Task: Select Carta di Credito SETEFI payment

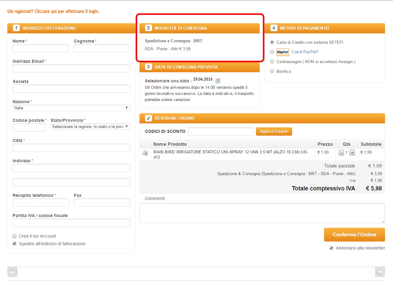Action: (x=272, y=42)
